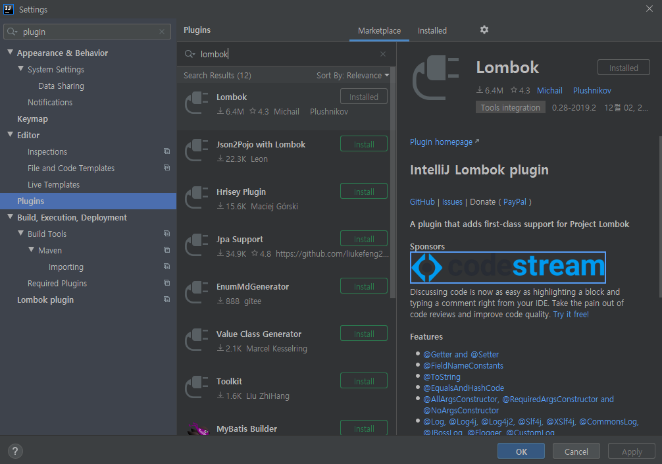This screenshot has width=662, height=464.
Task: Switch to the Installed tab
Action: (x=432, y=30)
